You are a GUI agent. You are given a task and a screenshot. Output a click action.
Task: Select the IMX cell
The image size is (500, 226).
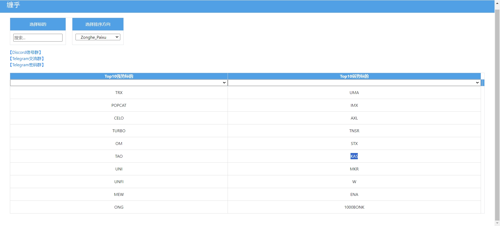point(354,105)
